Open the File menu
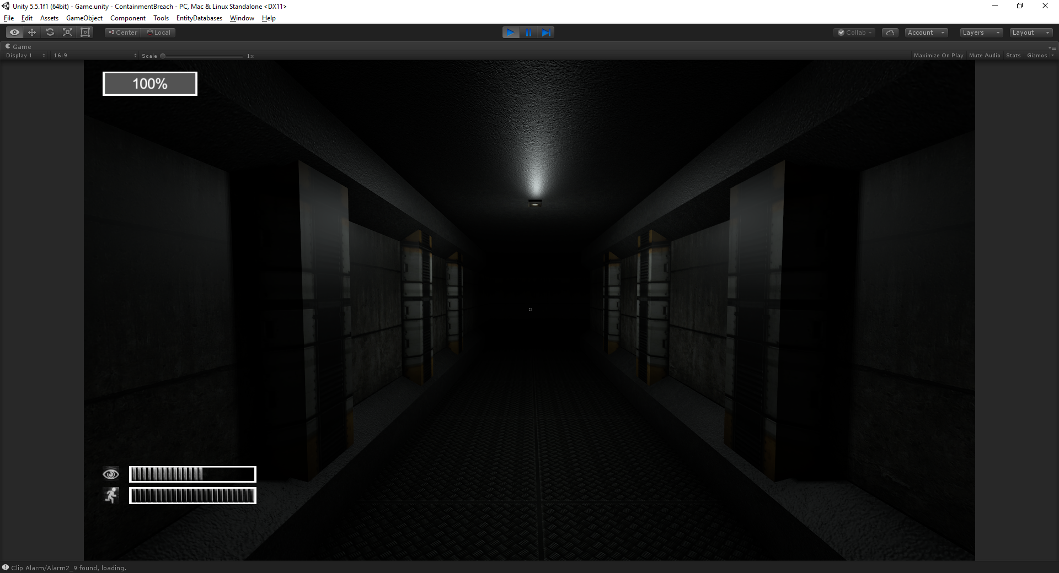Image resolution: width=1059 pixels, height=573 pixels. point(9,18)
